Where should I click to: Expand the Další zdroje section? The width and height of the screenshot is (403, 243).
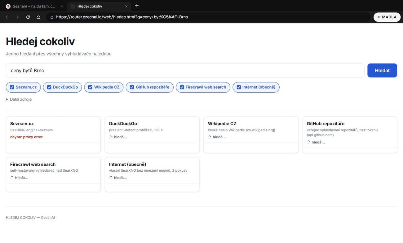pos(19,99)
